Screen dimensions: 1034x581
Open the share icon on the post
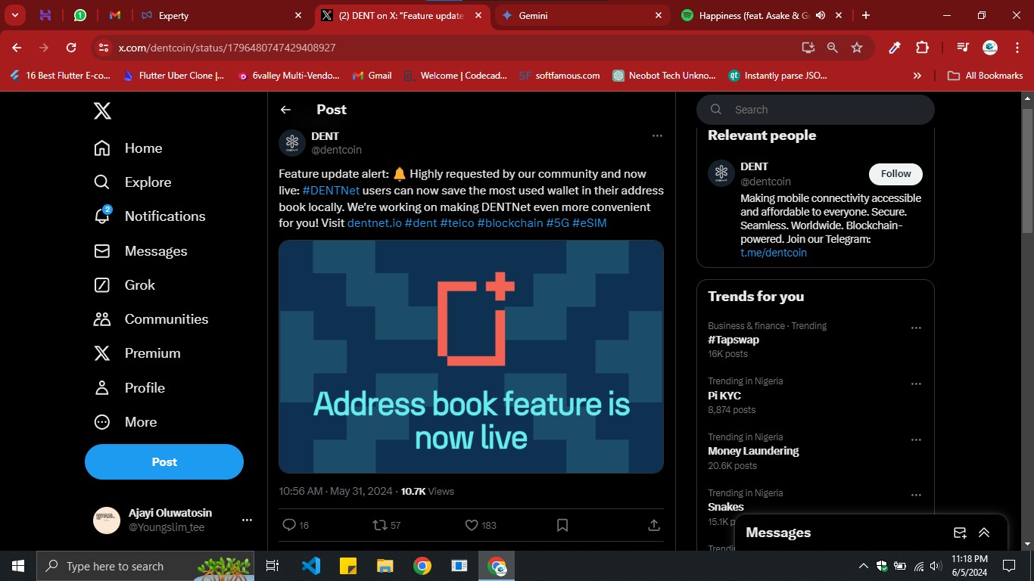coord(654,525)
